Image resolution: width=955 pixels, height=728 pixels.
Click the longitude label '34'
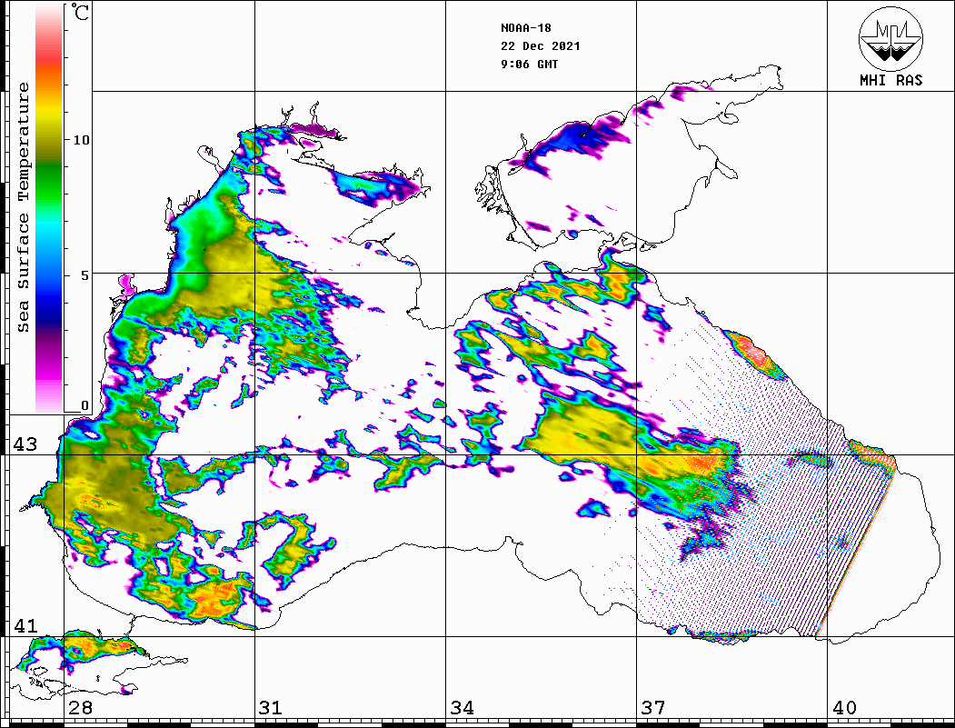(x=462, y=708)
